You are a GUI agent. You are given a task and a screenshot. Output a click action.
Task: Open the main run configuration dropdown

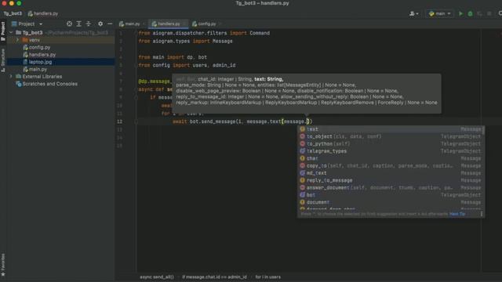coord(440,14)
